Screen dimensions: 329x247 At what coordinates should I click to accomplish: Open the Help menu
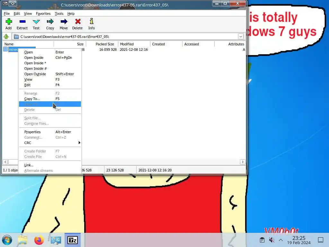tap(71, 14)
